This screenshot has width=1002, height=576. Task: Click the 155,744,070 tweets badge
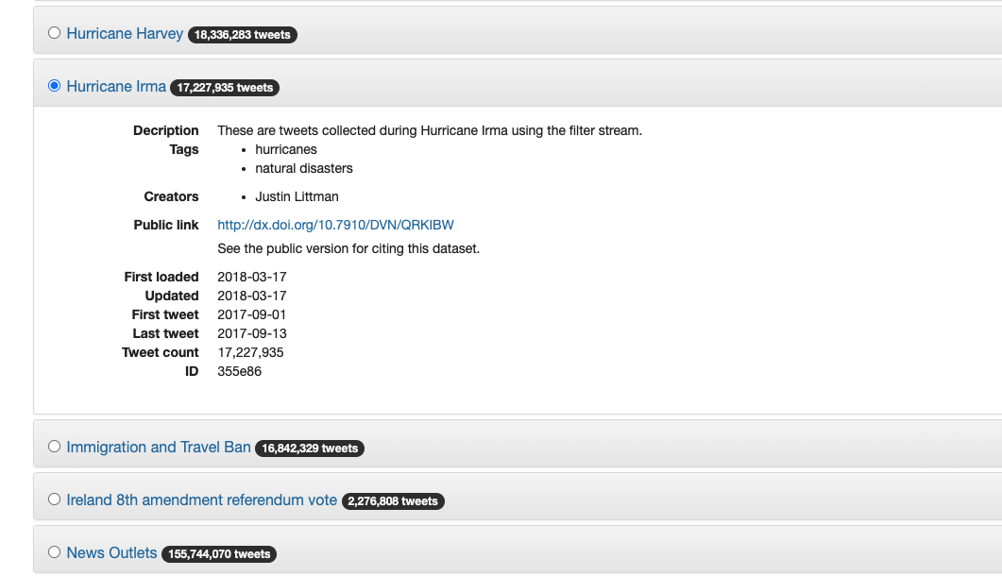click(x=219, y=554)
